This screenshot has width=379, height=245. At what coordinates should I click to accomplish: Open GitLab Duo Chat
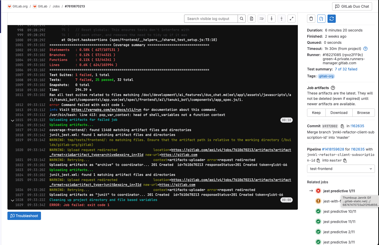352,6
